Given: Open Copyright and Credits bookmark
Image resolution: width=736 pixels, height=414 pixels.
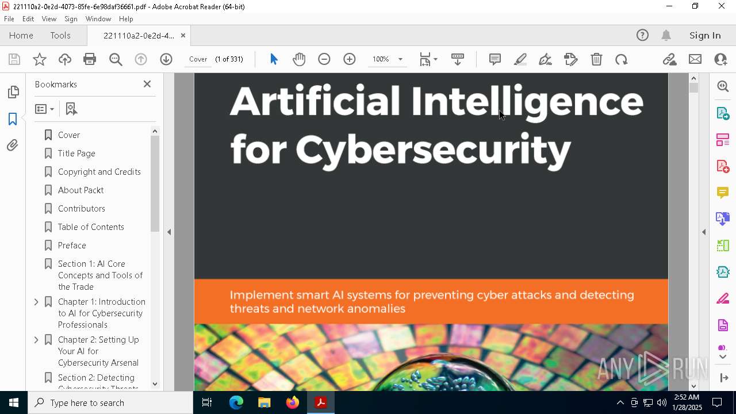Looking at the screenshot, I should click(x=99, y=172).
